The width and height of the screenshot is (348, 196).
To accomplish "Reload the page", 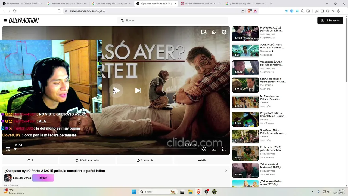I will [15, 11].
